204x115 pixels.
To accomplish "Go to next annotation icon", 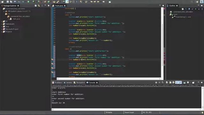I will [81, 2].
